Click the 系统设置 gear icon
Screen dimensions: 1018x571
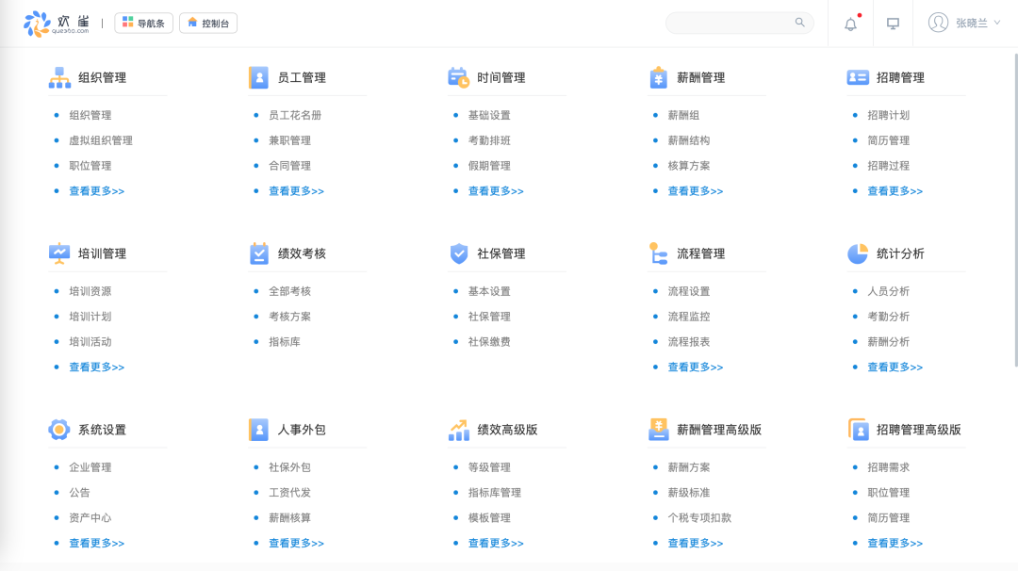coord(57,429)
